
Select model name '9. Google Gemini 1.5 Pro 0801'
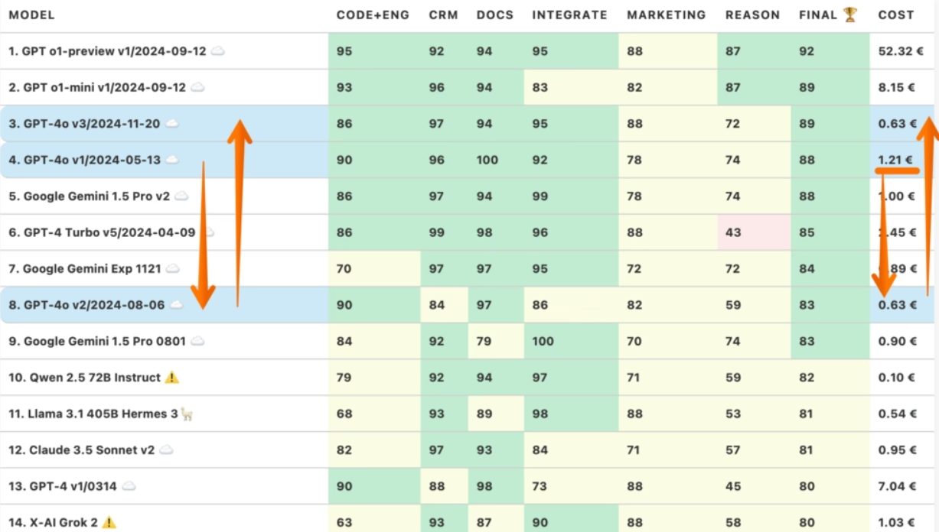[97, 342]
